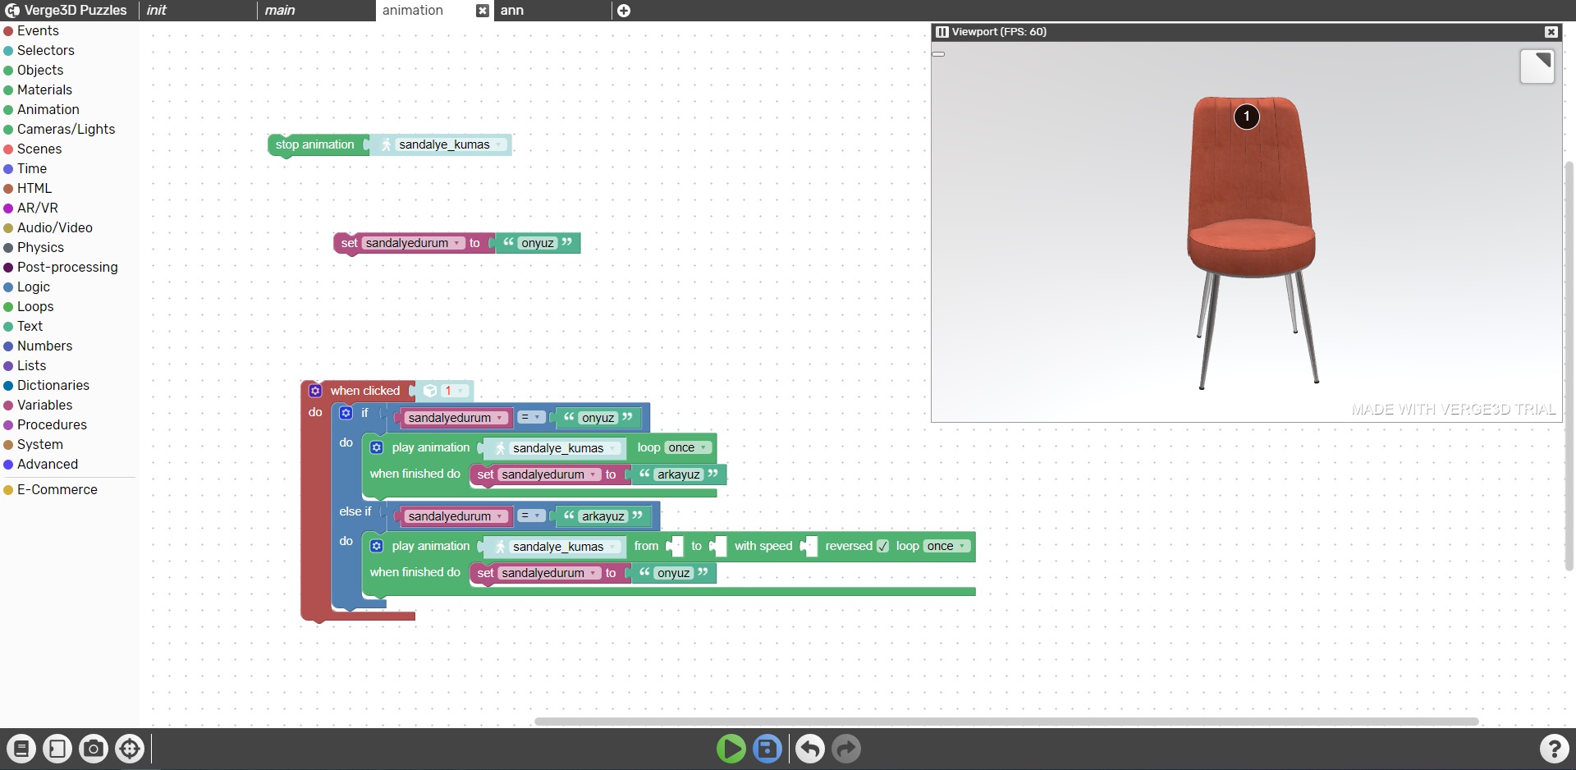
Task: Open the Scenes category
Action: 39,149
